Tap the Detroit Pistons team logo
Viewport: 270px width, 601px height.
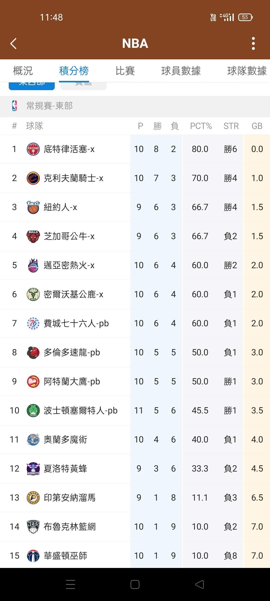tap(33, 149)
